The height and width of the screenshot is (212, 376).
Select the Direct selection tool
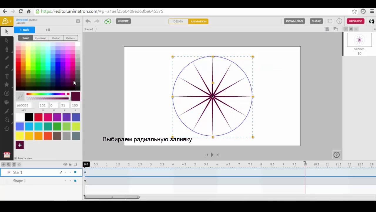(7, 41)
